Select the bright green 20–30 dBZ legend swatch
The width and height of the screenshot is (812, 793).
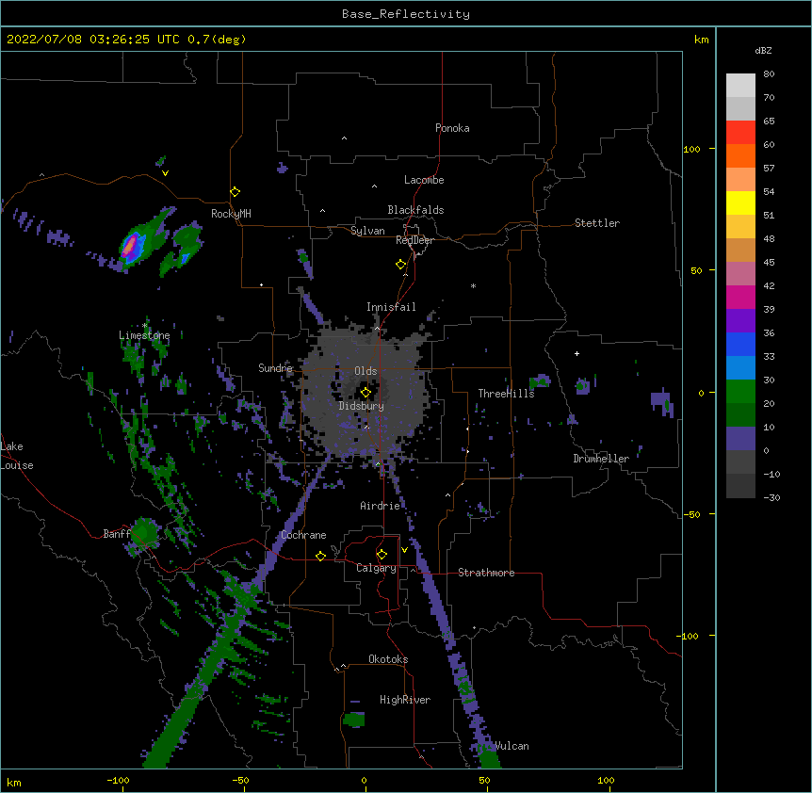740,392
